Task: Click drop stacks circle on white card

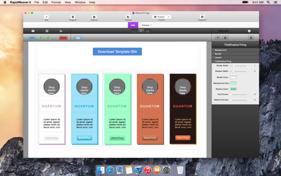Action: click(x=51, y=87)
